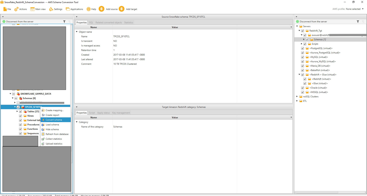Click the Schemas [8] folder icon
Image resolution: width=367 pixels, height=196 pixels.
(21, 98)
